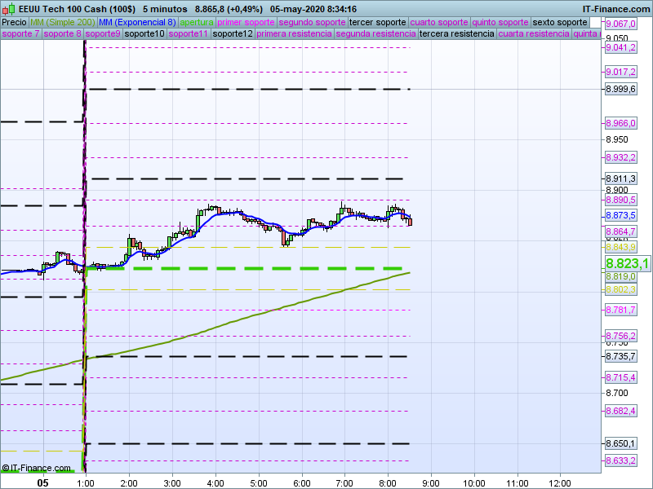Click the cuarta resistencia legend label
The width and height of the screenshot is (653, 489).
(x=533, y=34)
